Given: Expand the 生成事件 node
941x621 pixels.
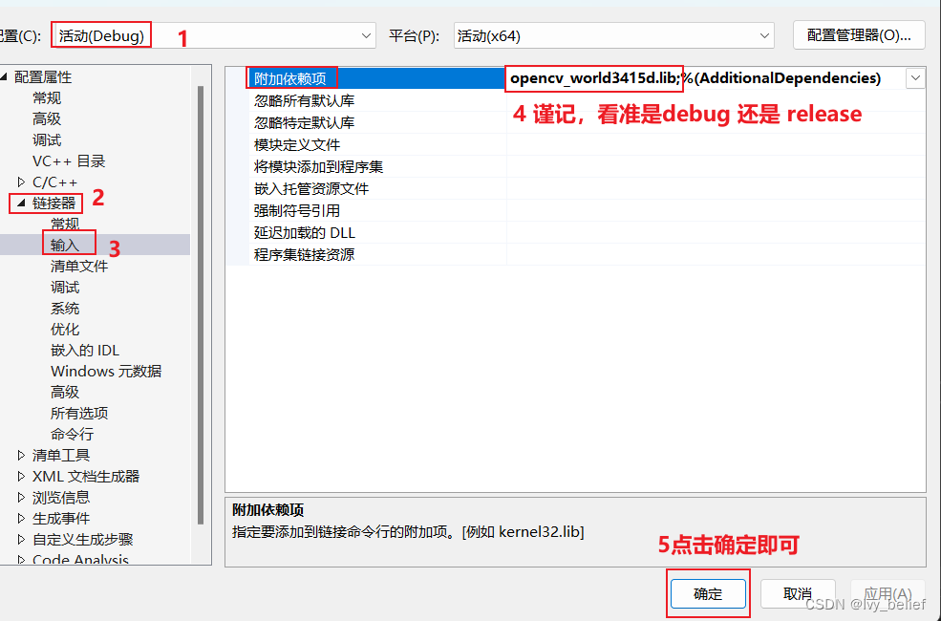Looking at the screenshot, I should (21, 518).
